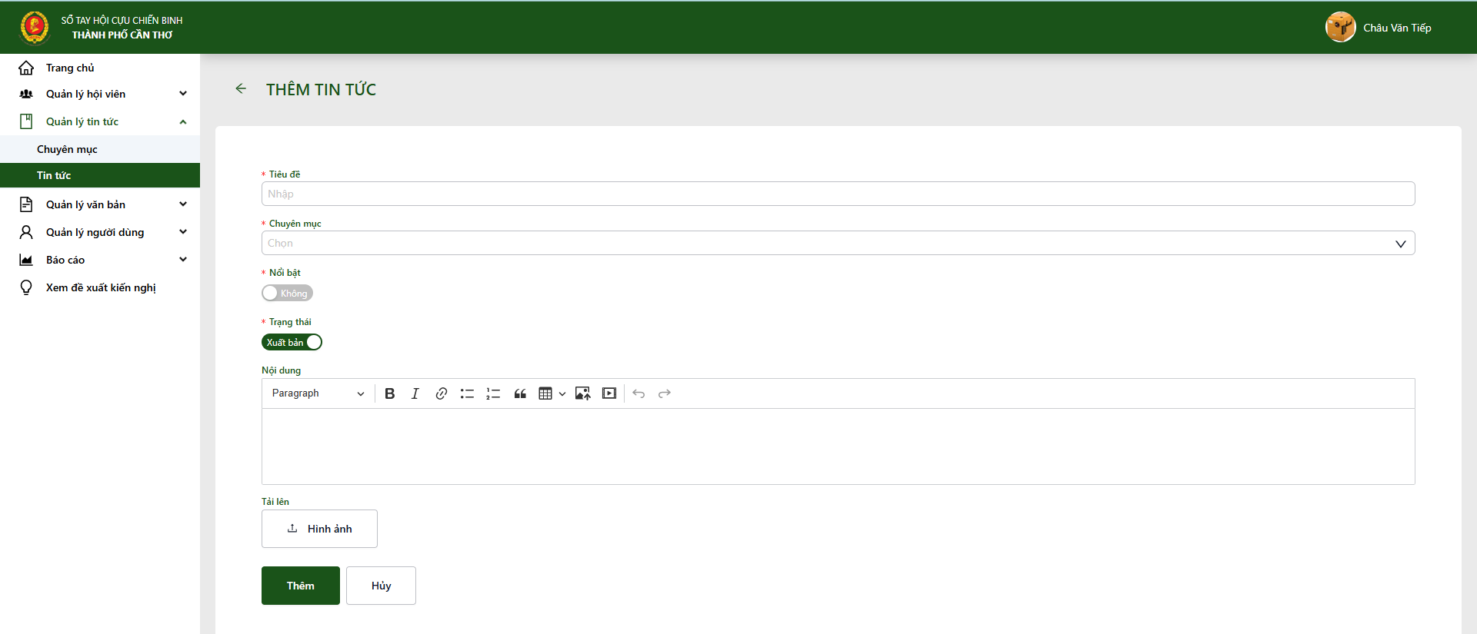This screenshot has width=1477, height=634.
Task: Expand Quản lý văn bản chevron
Action: 183,204
